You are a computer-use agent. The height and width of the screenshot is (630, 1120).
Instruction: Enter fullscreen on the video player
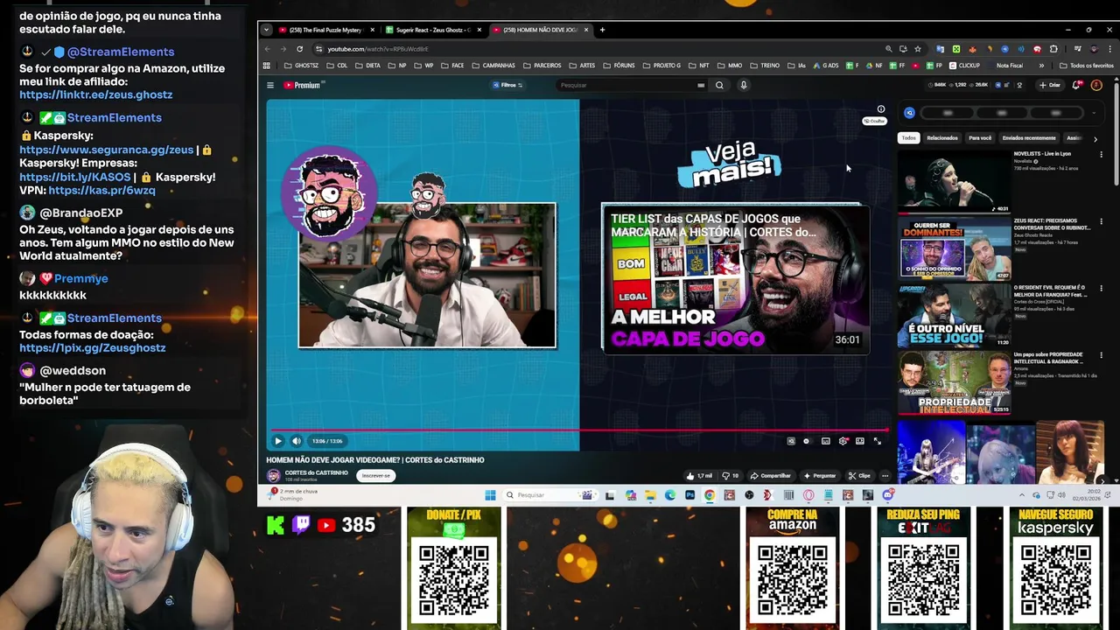[878, 441]
